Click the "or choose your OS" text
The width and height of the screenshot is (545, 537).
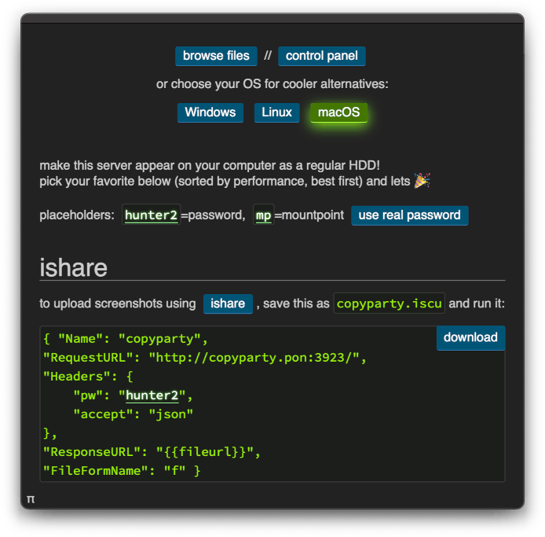point(272,84)
